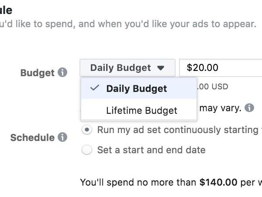Click the Budget field label
Screen dimensions: 262x197
(38, 73)
